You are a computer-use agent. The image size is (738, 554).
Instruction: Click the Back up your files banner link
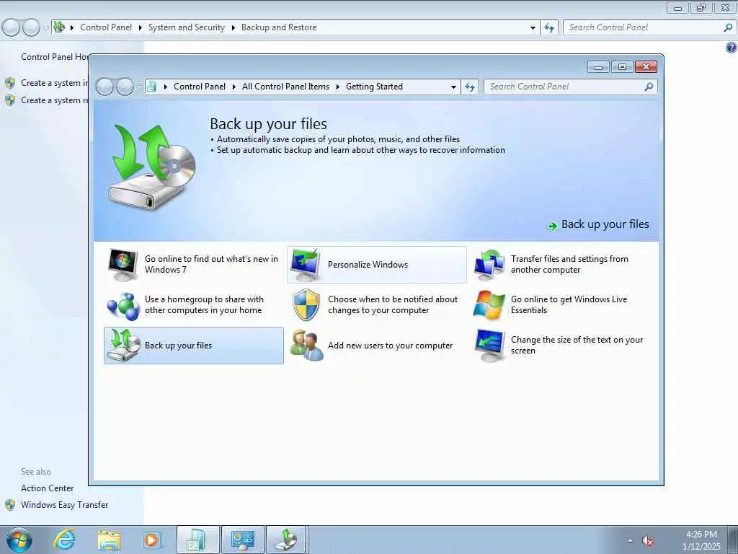[605, 225]
